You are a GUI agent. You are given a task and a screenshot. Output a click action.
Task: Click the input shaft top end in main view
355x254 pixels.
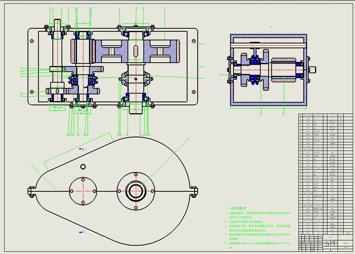(x=57, y=23)
